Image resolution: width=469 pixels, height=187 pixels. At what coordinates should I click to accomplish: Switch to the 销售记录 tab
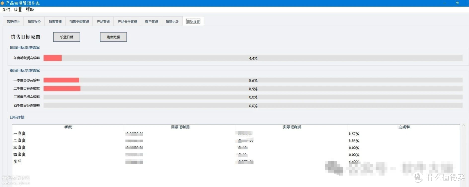coord(172,22)
